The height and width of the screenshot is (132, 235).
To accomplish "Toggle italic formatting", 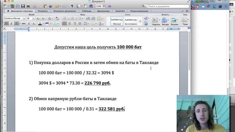I will tap(11, 23).
